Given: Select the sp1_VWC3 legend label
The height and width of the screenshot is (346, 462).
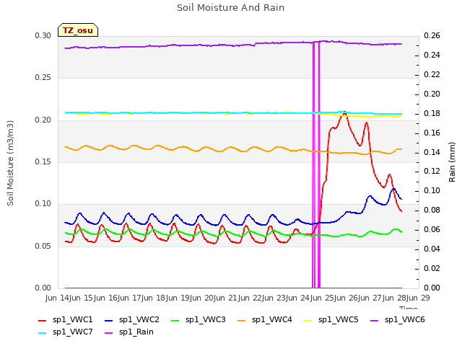Looking at the screenshot, I should [x=205, y=320].
